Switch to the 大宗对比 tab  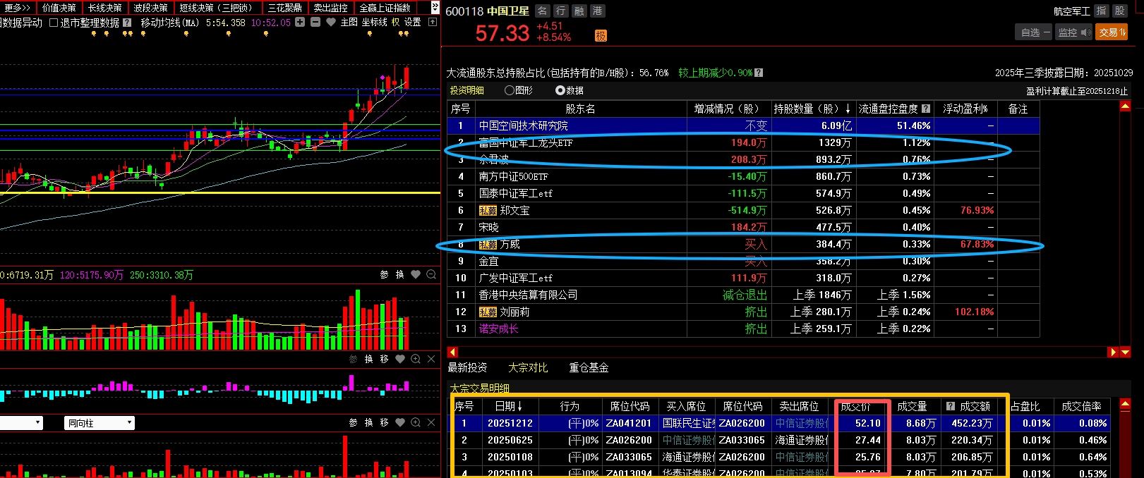(x=528, y=368)
